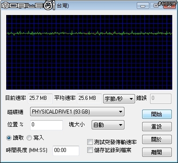Click the 離開 (Exit) button
178x163 pixels.
tap(157, 152)
